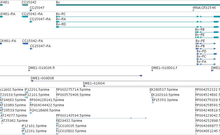
Task: Select the AT24377.5prime label
Action: pyautogui.click(x=14, y=116)
